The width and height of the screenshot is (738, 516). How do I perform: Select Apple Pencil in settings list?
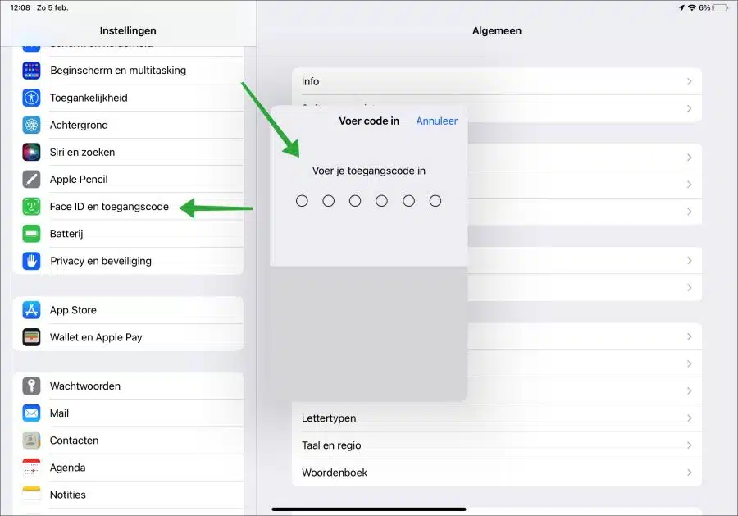[x=128, y=180]
